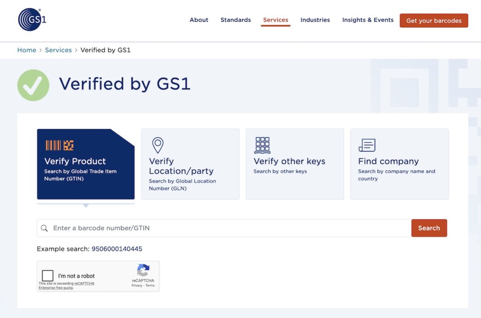Switch to the Verify Location/party tab
481x318 pixels.
(190, 164)
